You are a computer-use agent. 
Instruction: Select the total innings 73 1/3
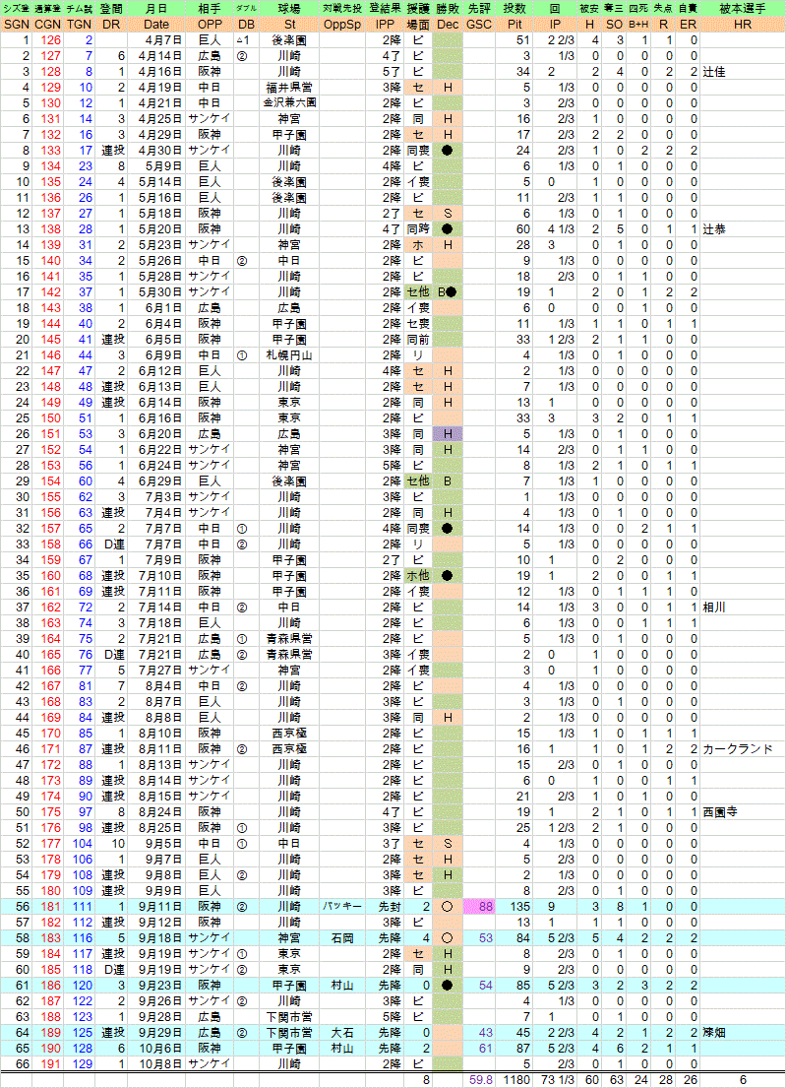point(558,1080)
